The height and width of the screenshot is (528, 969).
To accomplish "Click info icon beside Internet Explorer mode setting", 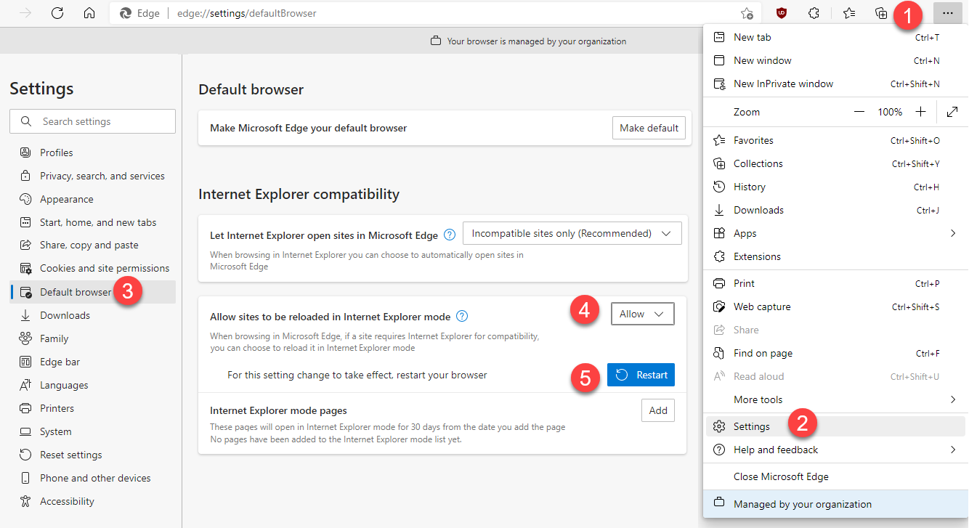I will pos(462,317).
